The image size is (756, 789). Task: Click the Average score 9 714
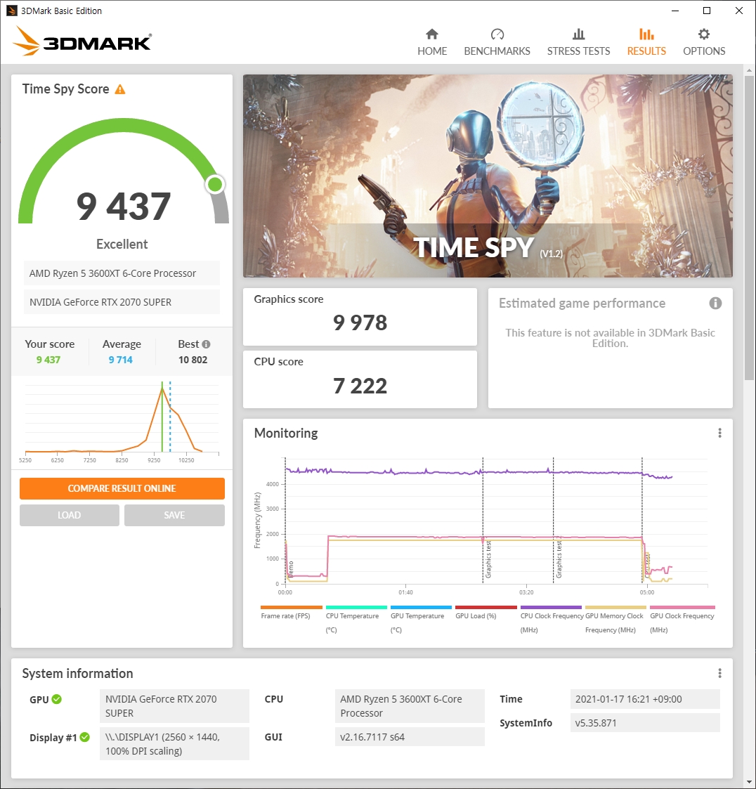tap(121, 360)
